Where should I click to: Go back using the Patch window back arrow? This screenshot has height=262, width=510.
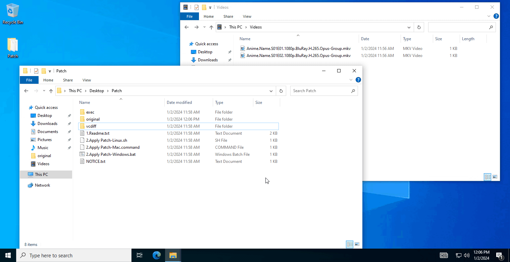coord(26,91)
